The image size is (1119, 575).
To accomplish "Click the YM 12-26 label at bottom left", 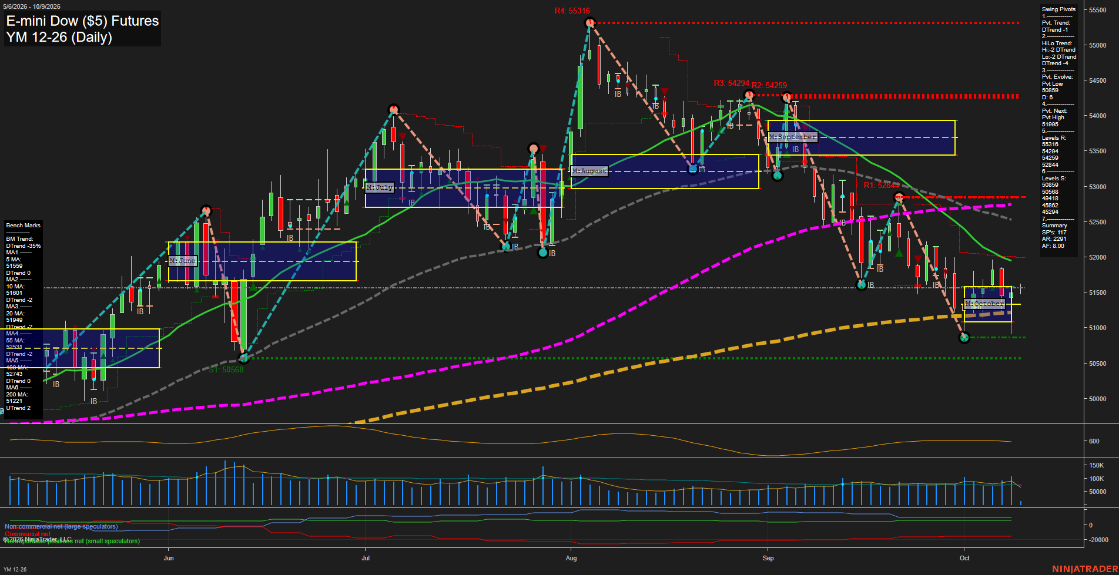I will [15, 570].
